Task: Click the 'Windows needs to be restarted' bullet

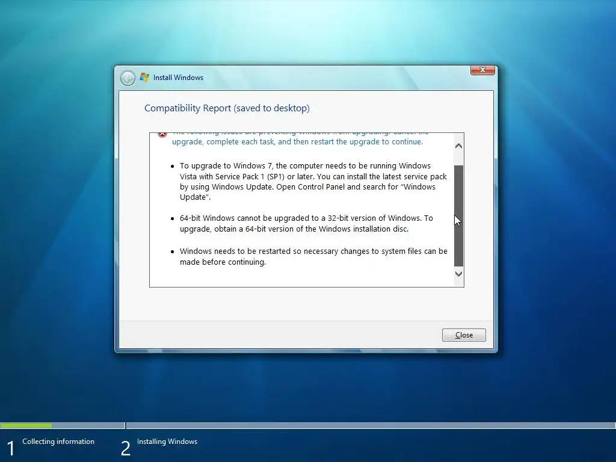Action: click(313, 256)
